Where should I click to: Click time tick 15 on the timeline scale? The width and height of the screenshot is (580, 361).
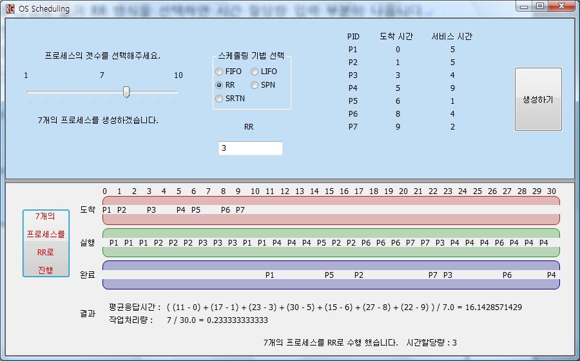pyautogui.click(x=329, y=191)
